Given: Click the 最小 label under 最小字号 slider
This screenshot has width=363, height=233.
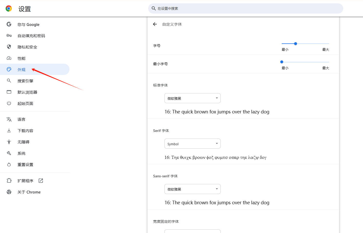Looking at the screenshot, I should 285,68.
